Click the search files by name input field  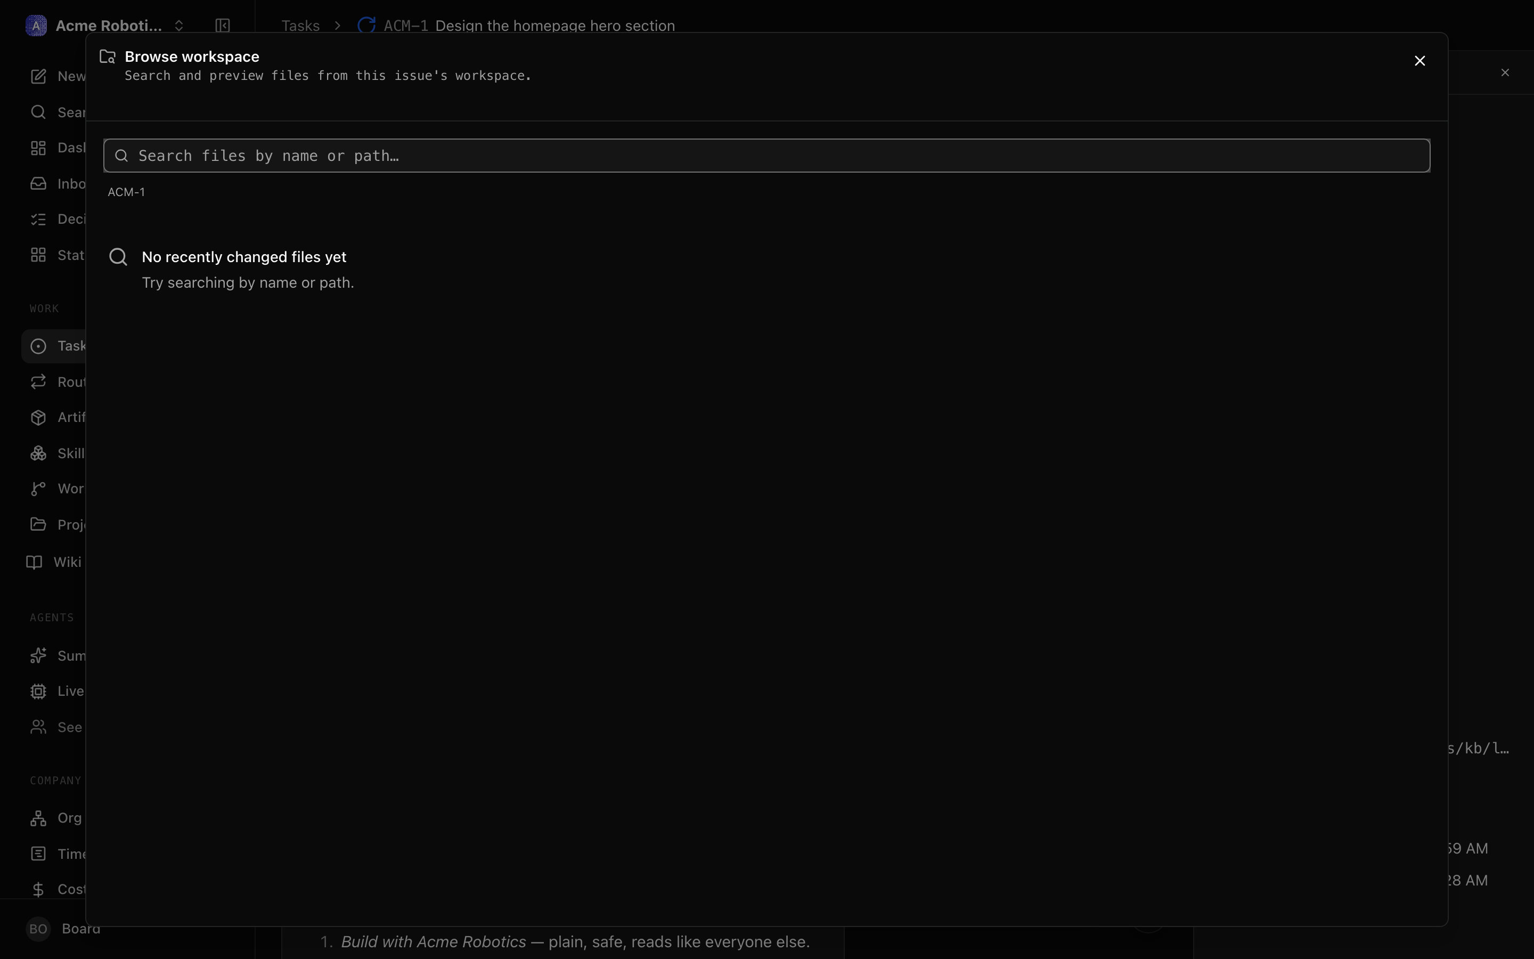coord(766,156)
